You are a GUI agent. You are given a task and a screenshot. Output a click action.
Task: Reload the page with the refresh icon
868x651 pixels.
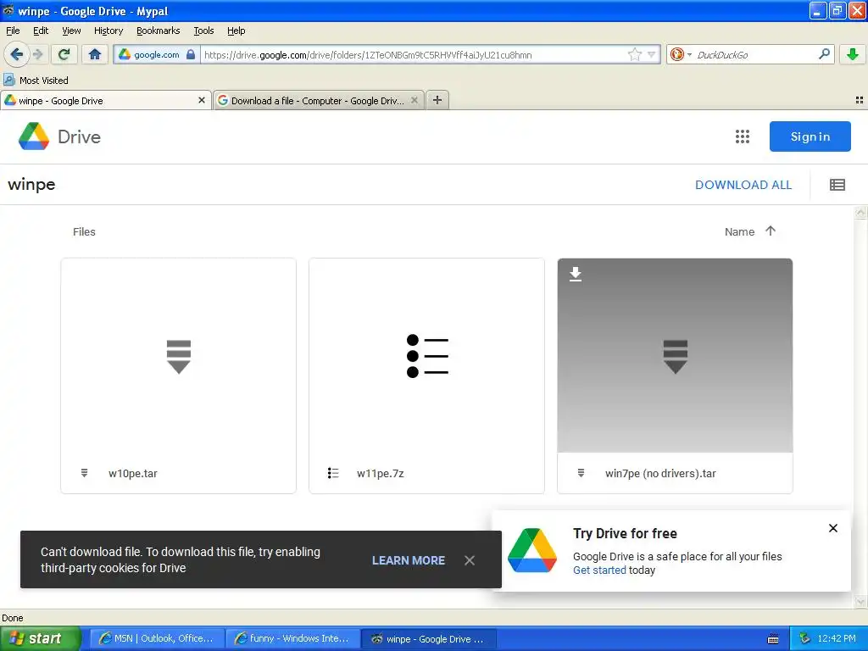(x=64, y=54)
